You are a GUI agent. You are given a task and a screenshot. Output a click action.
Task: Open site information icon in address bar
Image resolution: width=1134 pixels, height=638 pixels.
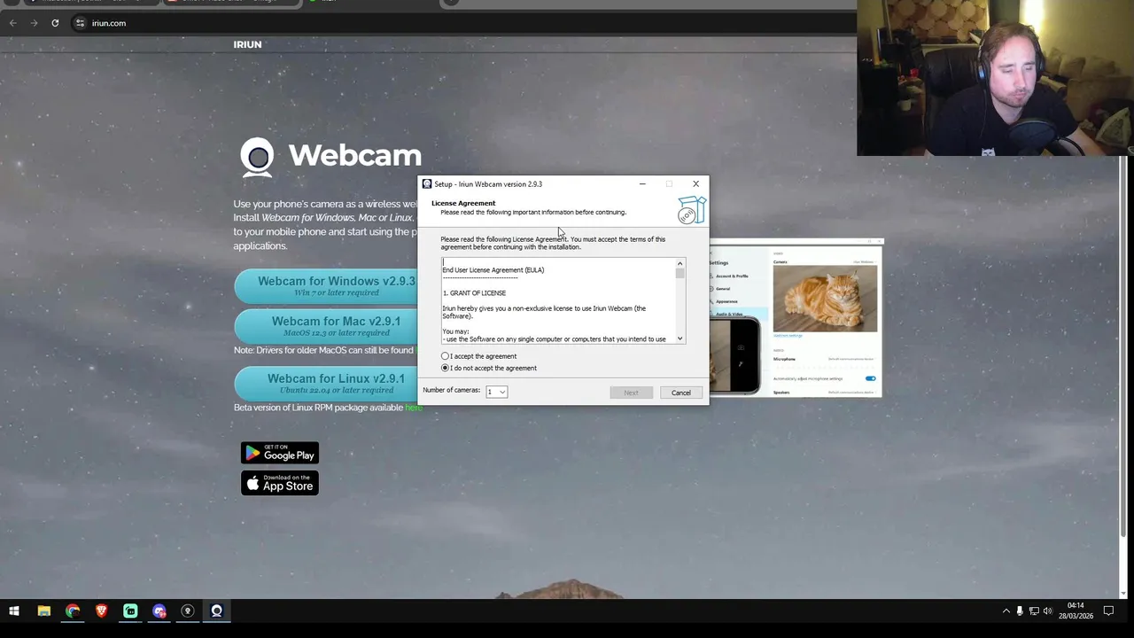pos(79,23)
